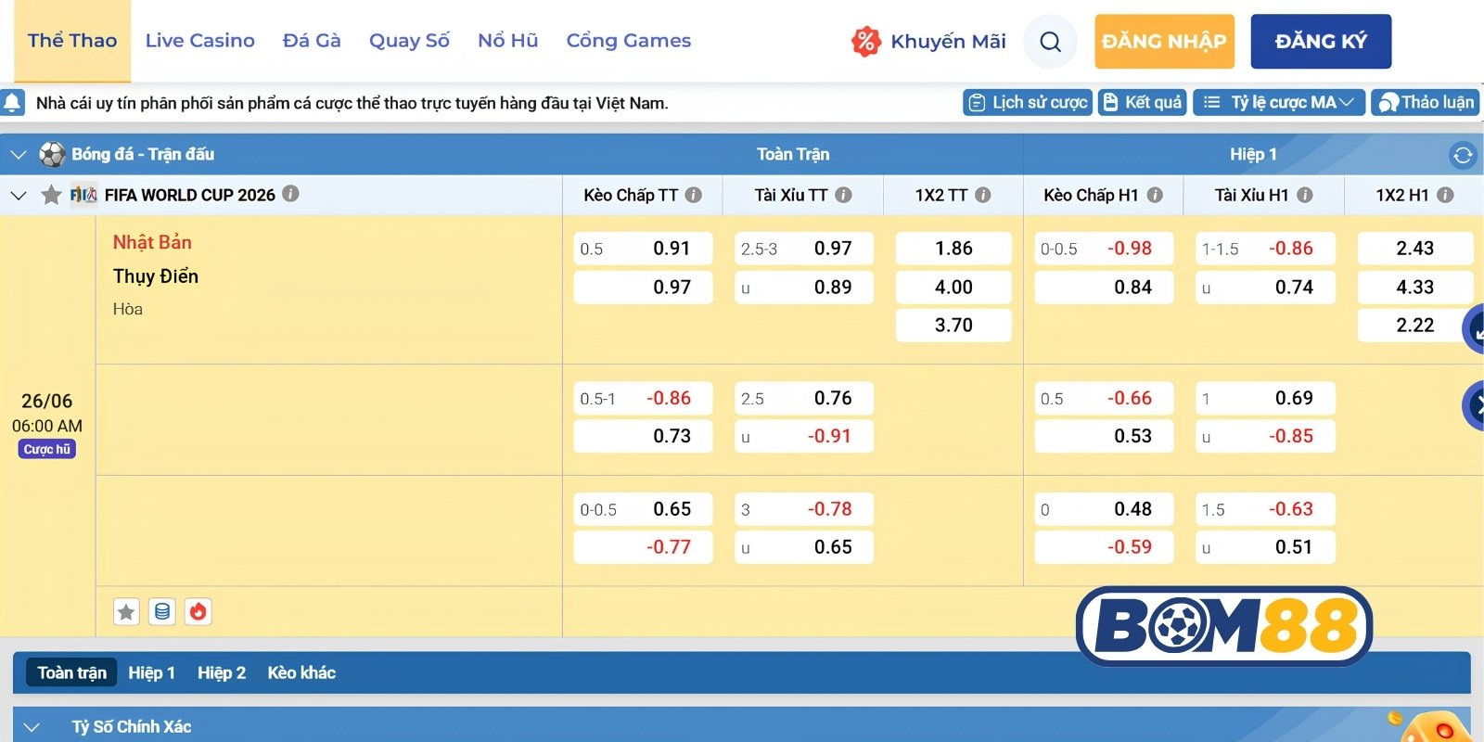This screenshot has width=1484, height=742.
Task: Click the info icon beside FIFA WORLD CUP 2026
Action: [290, 194]
